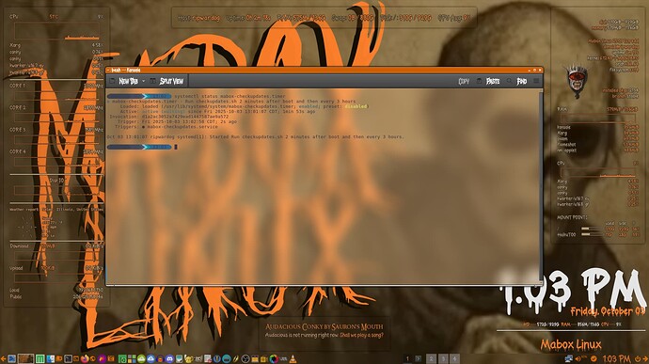This screenshot has width=649, height=364.
Task: Click the Konsole vertical scrollbar
Action: coord(541,185)
